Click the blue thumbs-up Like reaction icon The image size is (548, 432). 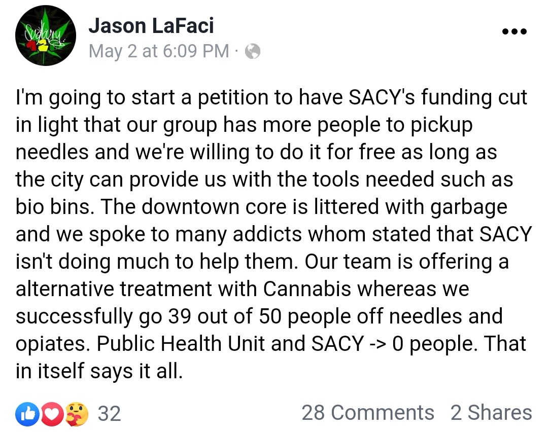27,414
